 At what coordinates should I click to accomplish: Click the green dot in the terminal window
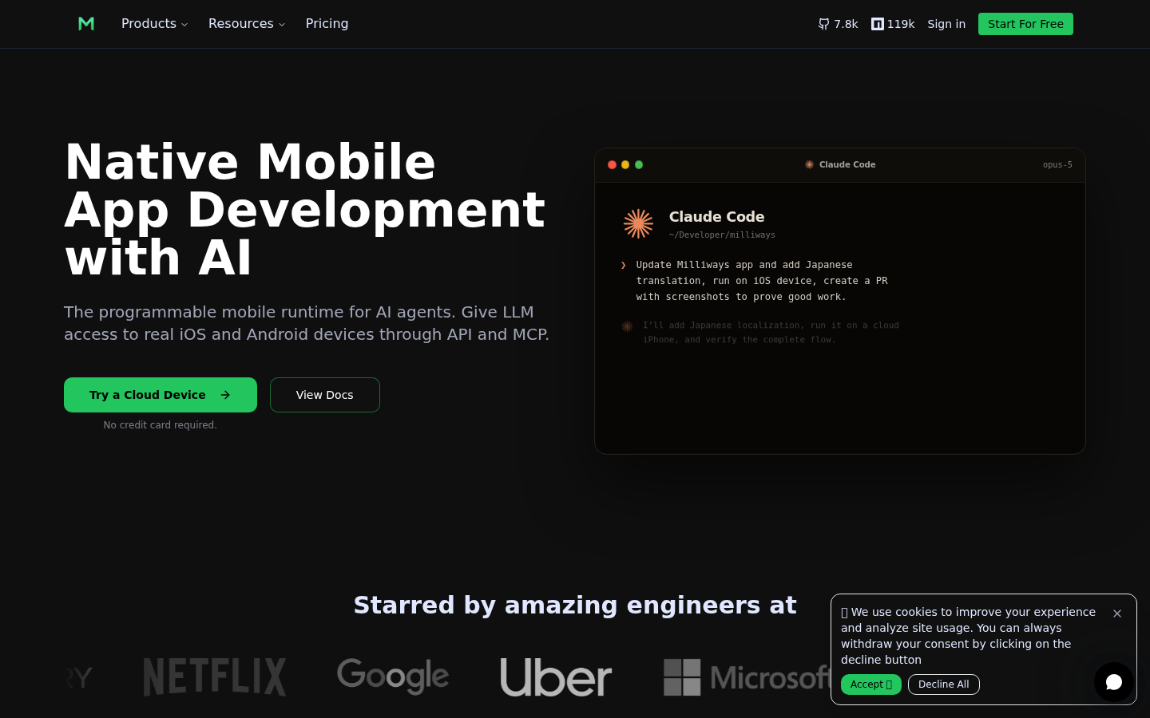639,165
